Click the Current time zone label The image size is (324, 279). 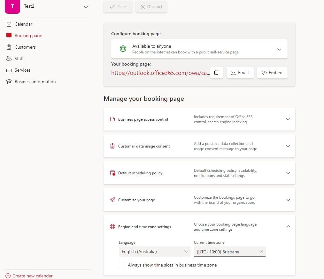click(209, 243)
